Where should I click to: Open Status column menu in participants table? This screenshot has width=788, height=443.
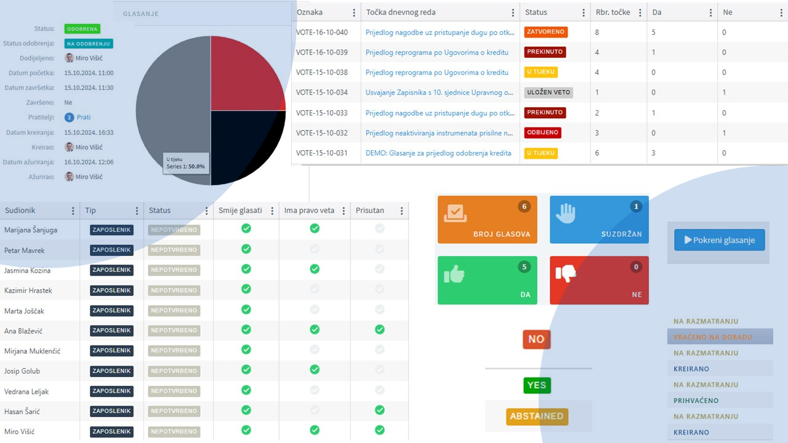click(206, 210)
